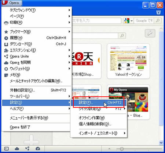Open the My Opera speed dial thumbnail
Viewport: 165px width, 153px height.
pos(128,102)
